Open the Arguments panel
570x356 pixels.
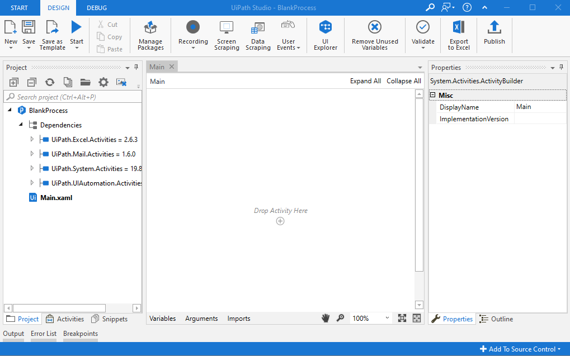coord(201,319)
